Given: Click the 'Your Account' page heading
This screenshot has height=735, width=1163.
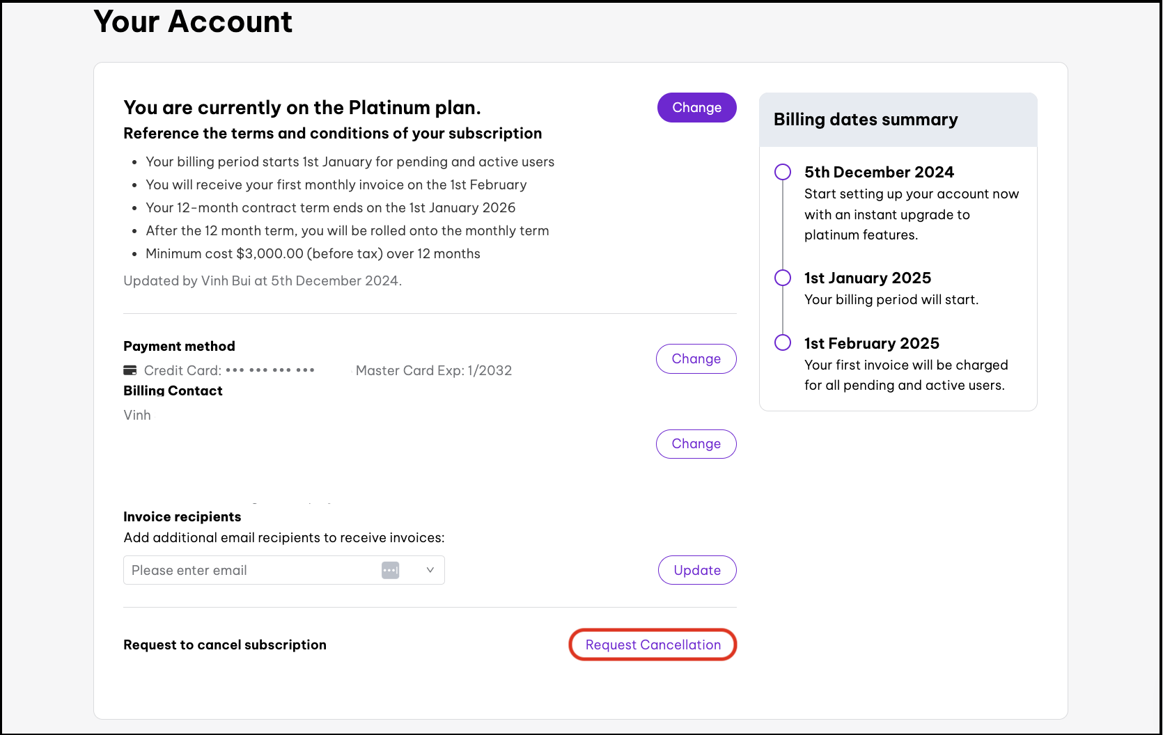Looking at the screenshot, I should (x=193, y=22).
